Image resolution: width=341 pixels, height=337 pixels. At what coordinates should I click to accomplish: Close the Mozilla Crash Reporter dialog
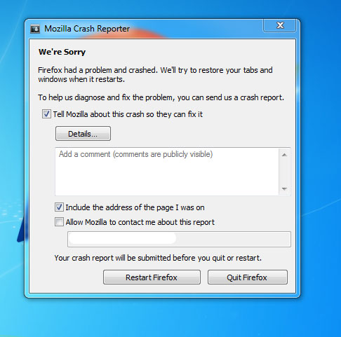(280, 25)
